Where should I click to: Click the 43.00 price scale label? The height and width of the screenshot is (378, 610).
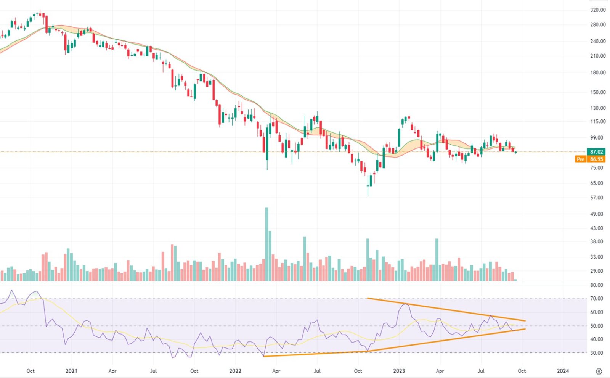tap(597, 228)
